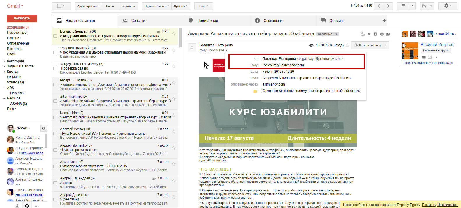Remove the Входящие label with its x
The height and width of the screenshot is (208, 461).
click(336, 34)
